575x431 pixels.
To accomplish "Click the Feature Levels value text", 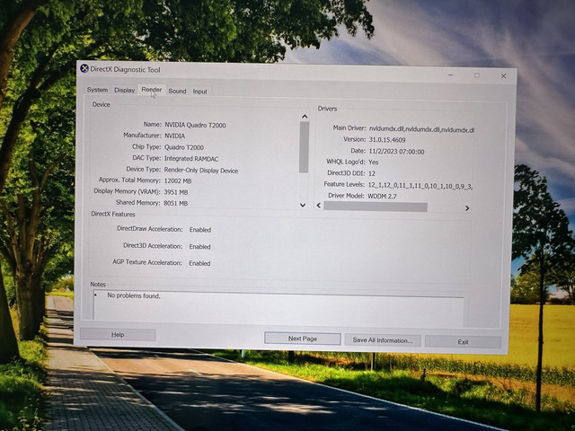I will [420, 186].
